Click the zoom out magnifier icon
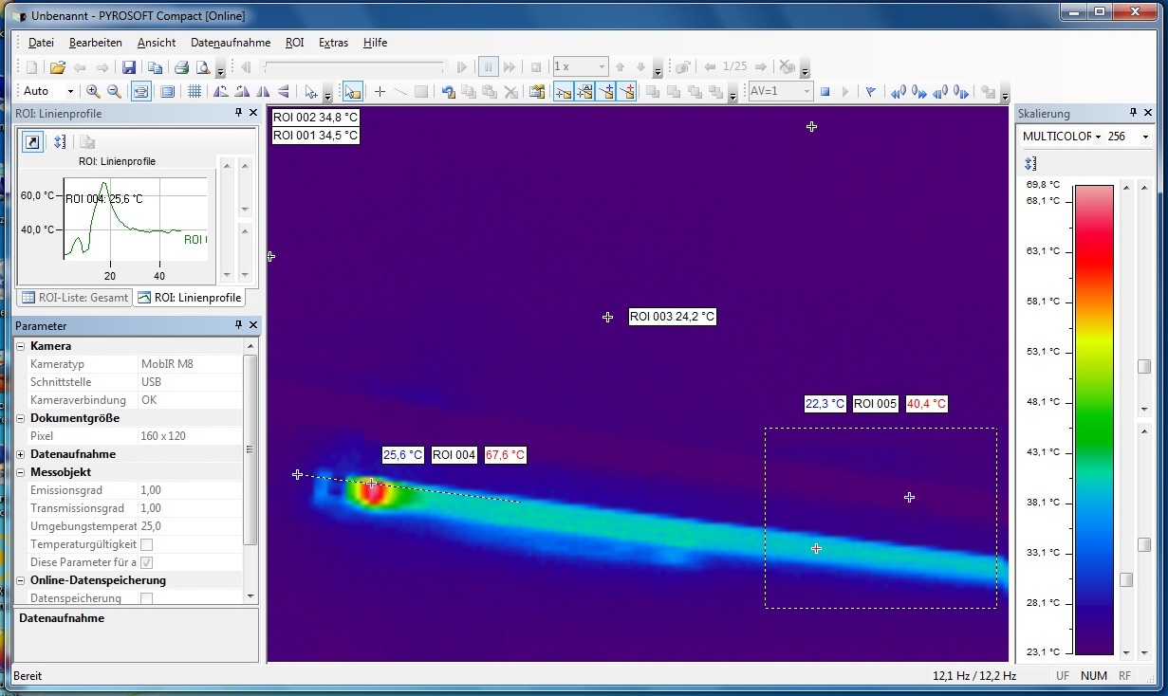1168x696 pixels. tap(114, 91)
